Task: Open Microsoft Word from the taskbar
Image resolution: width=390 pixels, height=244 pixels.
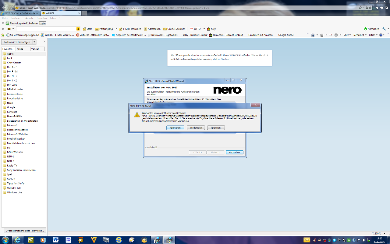Action: tap(55, 240)
